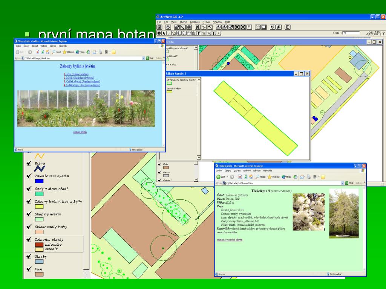The height and width of the screenshot is (289, 386).
Task: Click scroll-down arrow of Záhon kvetin 1 legend
Action: point(199,157)
